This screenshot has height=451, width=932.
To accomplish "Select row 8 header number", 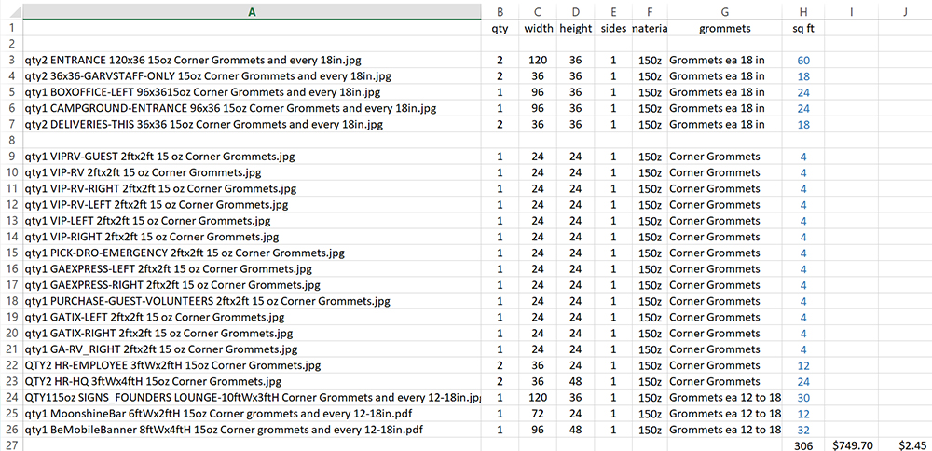I will 11,140.
